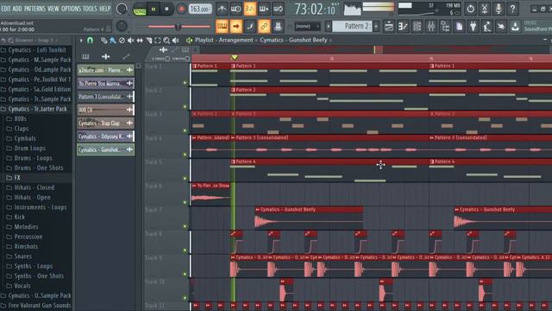The width and height of the screenshot is (552, 311).
Task: Select the select tool in playlist toolbar
Action: point(158,41)
